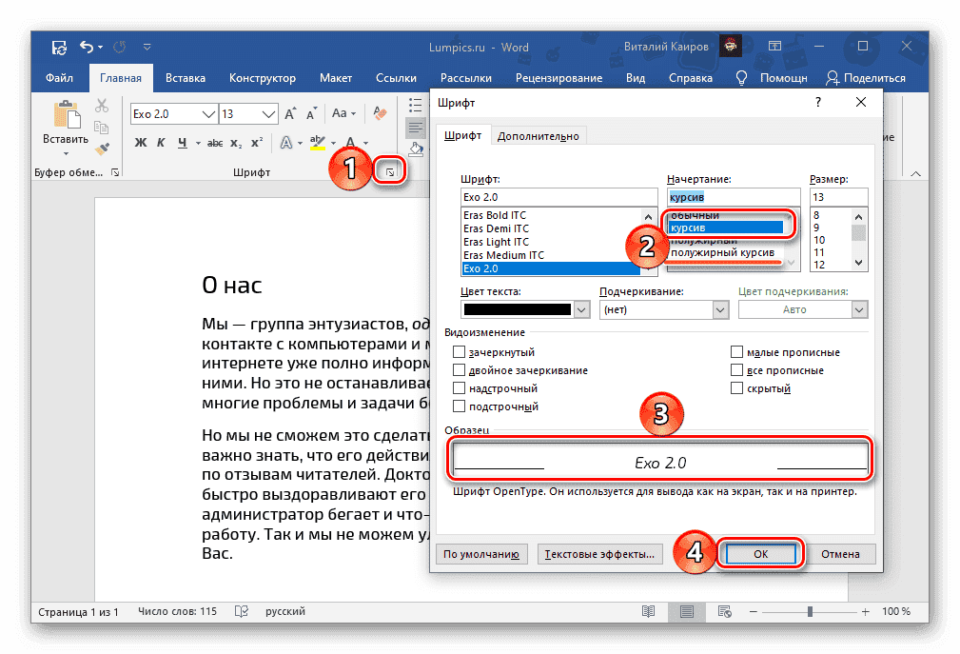Open Текстовые эффекты settings
960x654 pixels.
[599, 553]
